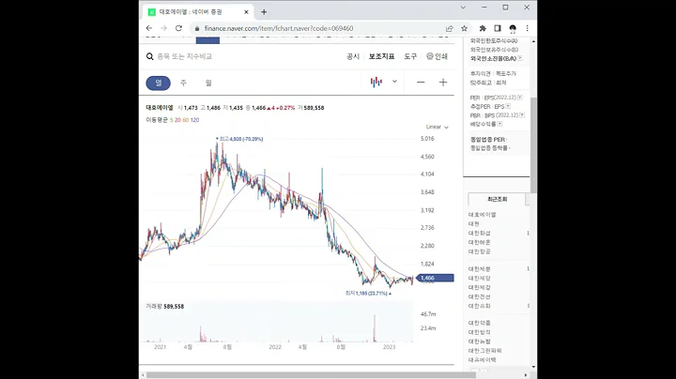Open 대한화섬 in recent list
Viewport: 676px width, 379px height.
(480, 233)
